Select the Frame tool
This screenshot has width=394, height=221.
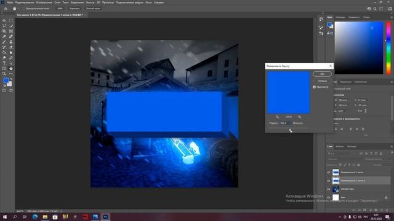pos(11,31)
